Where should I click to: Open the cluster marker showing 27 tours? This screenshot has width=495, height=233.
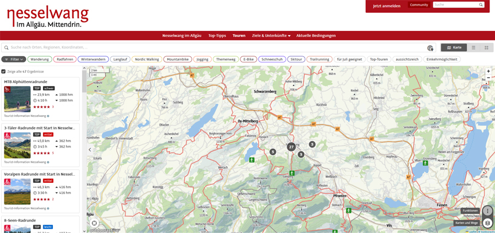click(x=291, y=147)
